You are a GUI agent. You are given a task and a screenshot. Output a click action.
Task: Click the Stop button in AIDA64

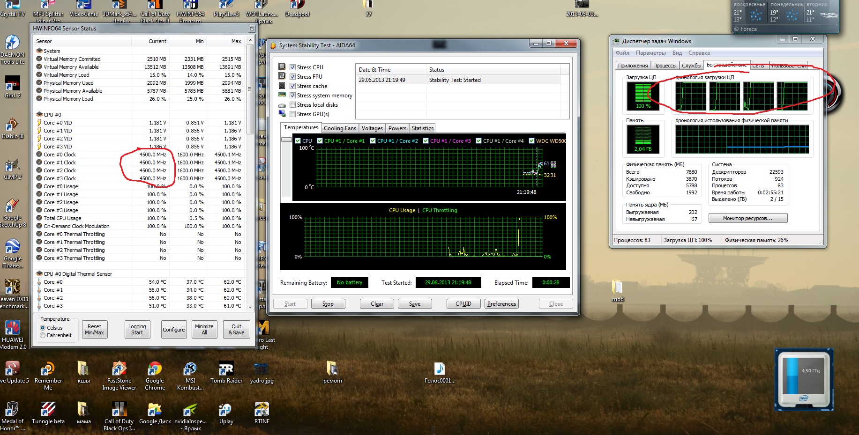click(328, 304)
